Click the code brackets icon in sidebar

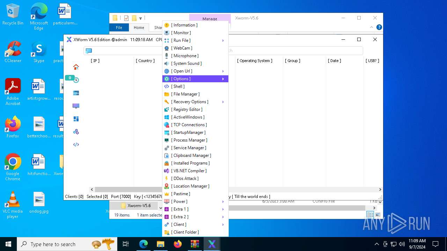coord(76,145)
